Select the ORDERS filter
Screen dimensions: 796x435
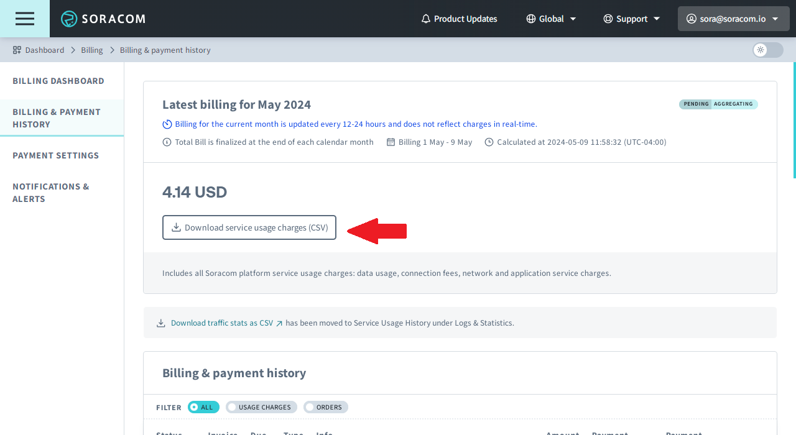coord(325,407)
